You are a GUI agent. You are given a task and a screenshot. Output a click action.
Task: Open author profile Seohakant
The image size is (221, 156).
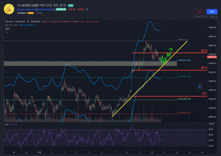[x=22, y=13]
